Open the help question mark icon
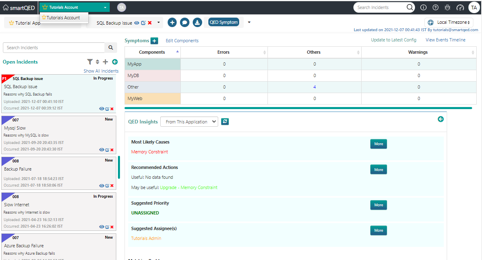Image resolution: width=482 pixels, height=260 pixels. [x=436, y=7]
